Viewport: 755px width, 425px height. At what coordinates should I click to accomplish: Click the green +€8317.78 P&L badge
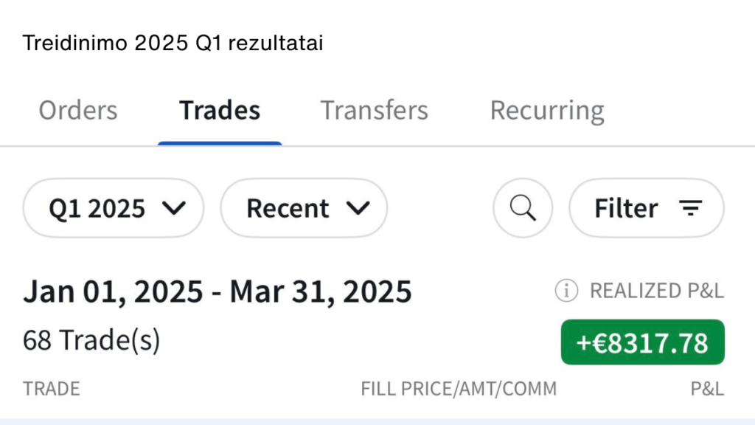[642, 342]
